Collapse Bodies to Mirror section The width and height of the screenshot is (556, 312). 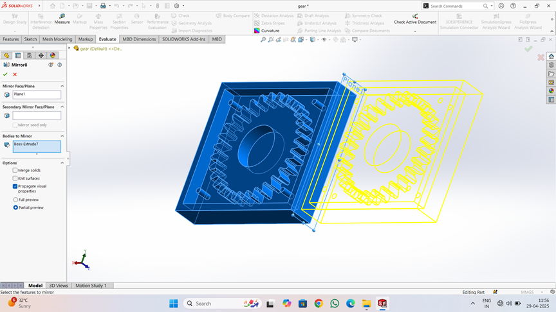(62, 136)
